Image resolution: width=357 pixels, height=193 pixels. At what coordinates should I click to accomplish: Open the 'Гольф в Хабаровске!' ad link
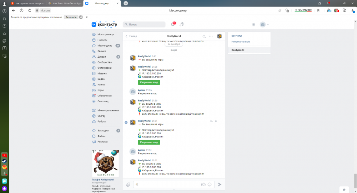point(103,179)
